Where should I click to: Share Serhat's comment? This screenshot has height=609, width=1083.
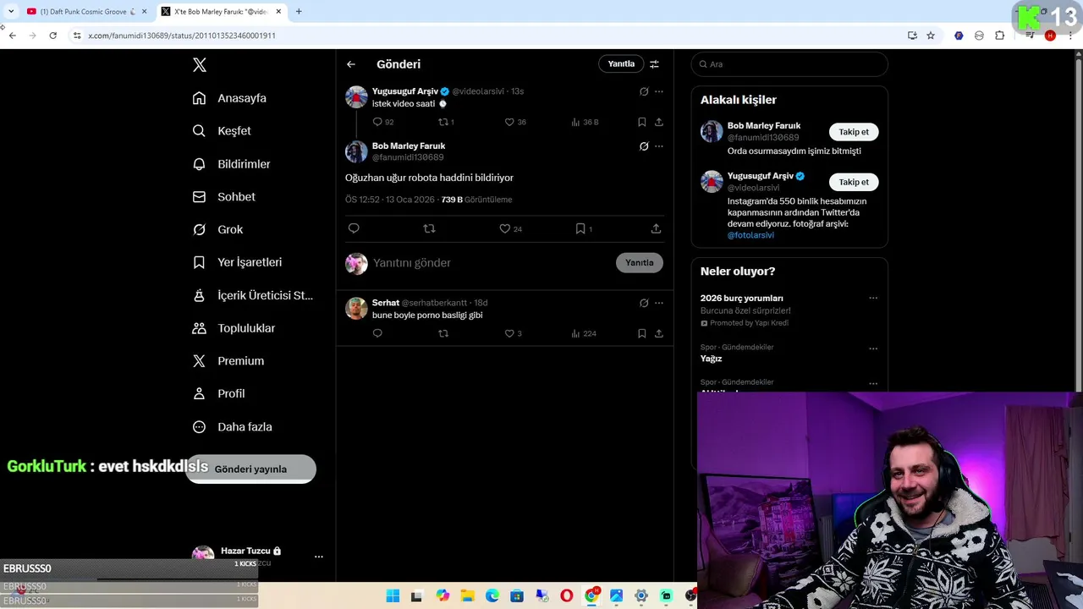659,333
